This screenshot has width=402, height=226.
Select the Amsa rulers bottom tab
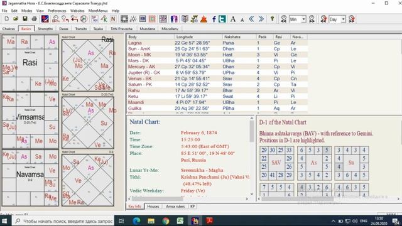tap(175, 207)
